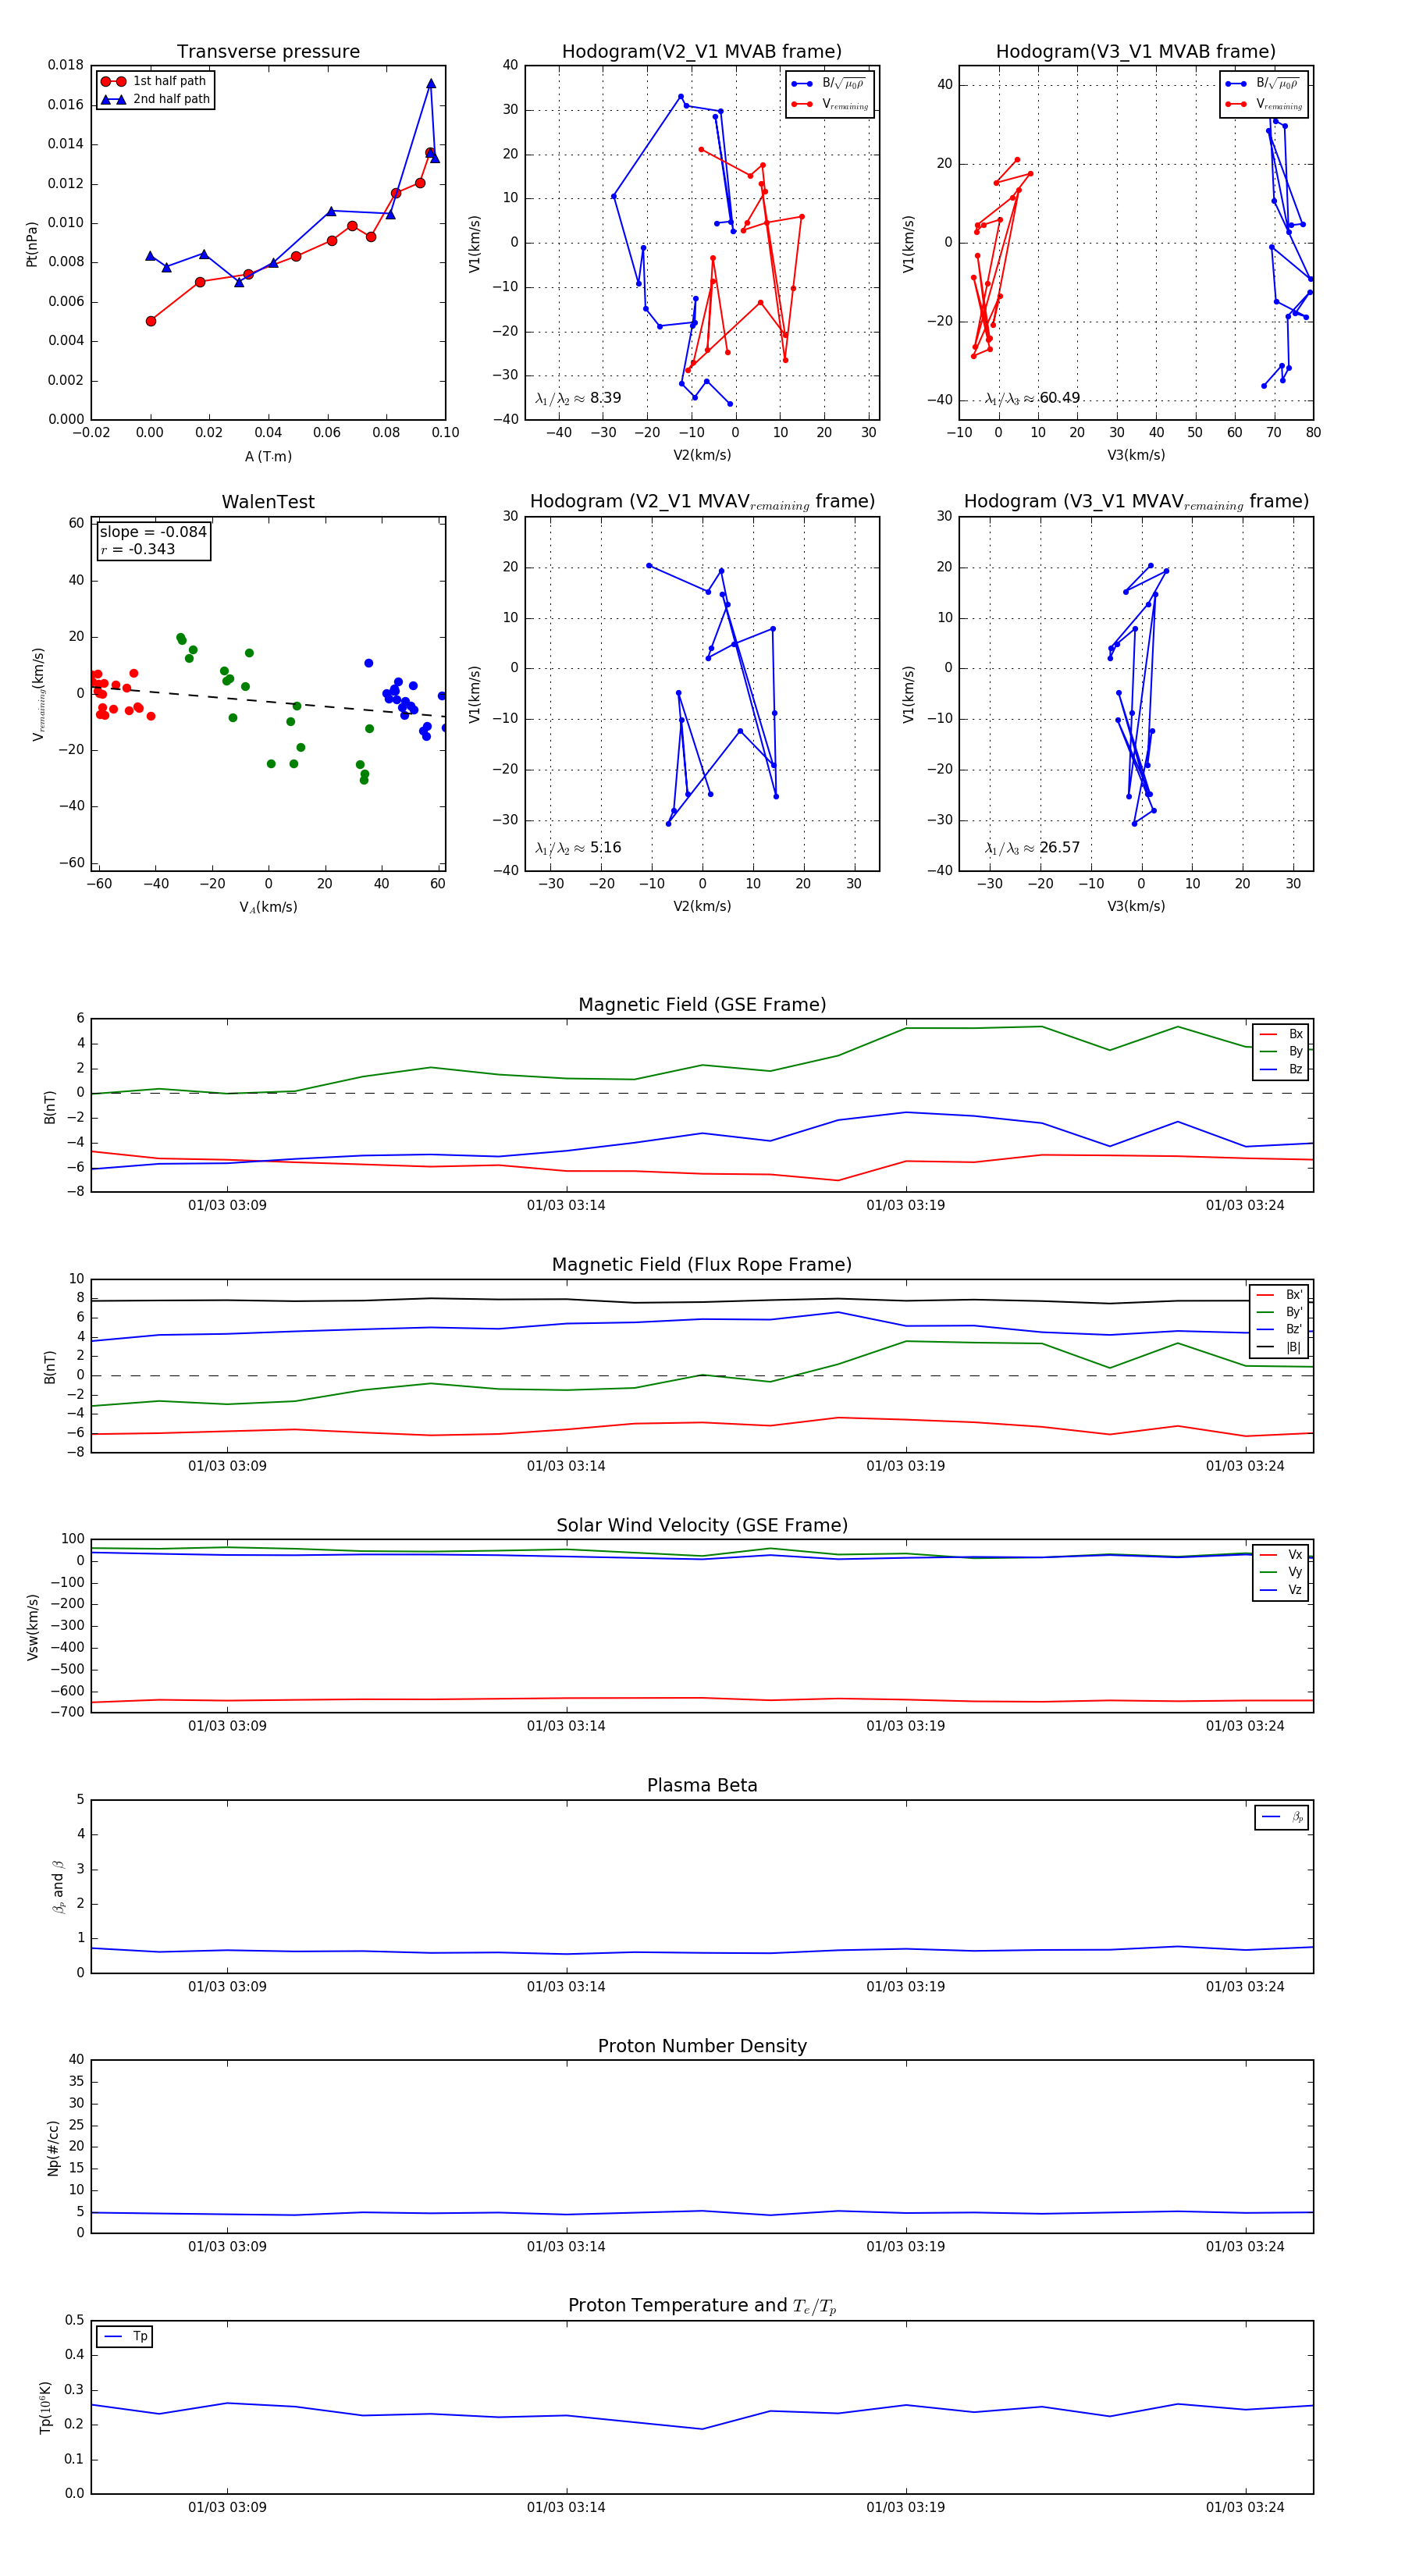Click 'A (T·m)' x-axis label

coord(268,457)
